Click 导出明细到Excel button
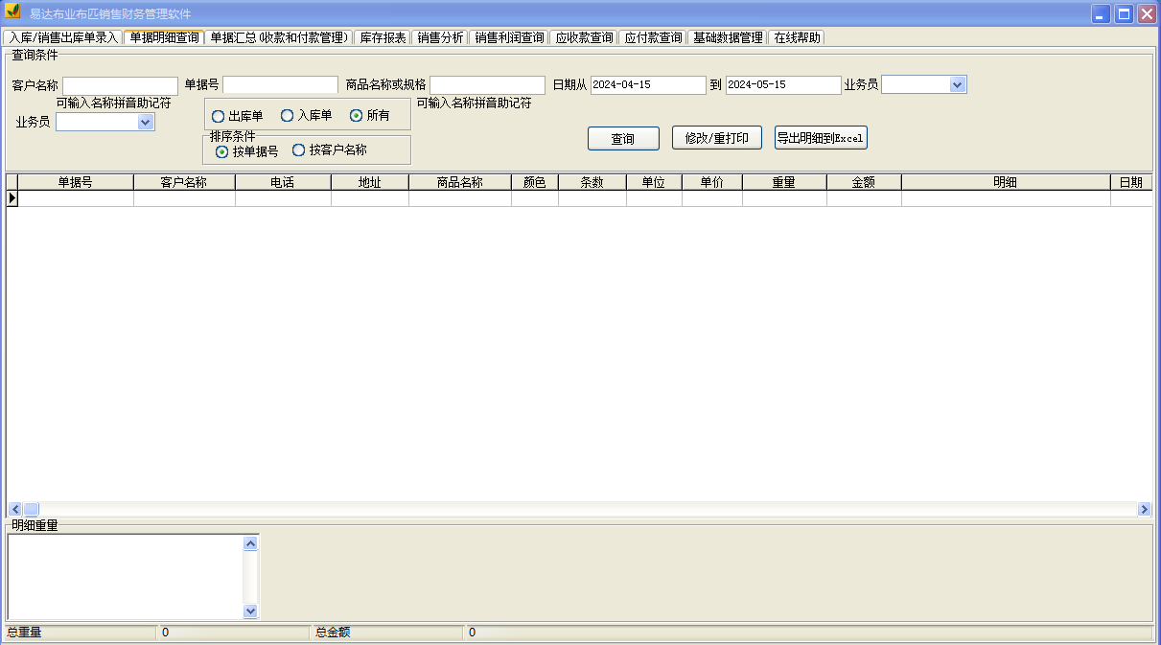Viewport: 1161px width, 645px height. [x=821, y=138]
